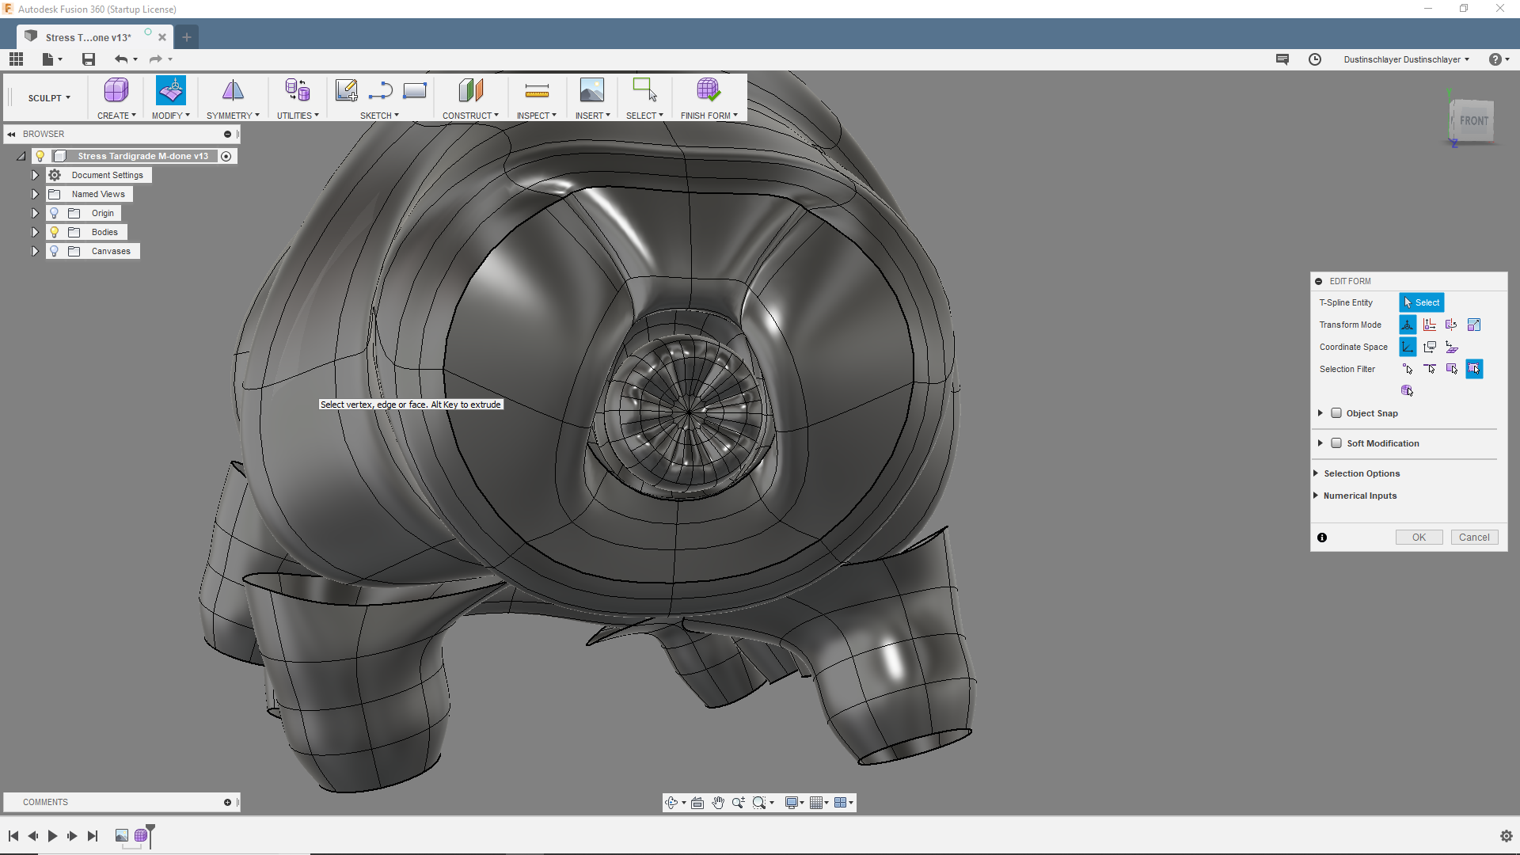Open the INSPECT menu

(537, 116)
